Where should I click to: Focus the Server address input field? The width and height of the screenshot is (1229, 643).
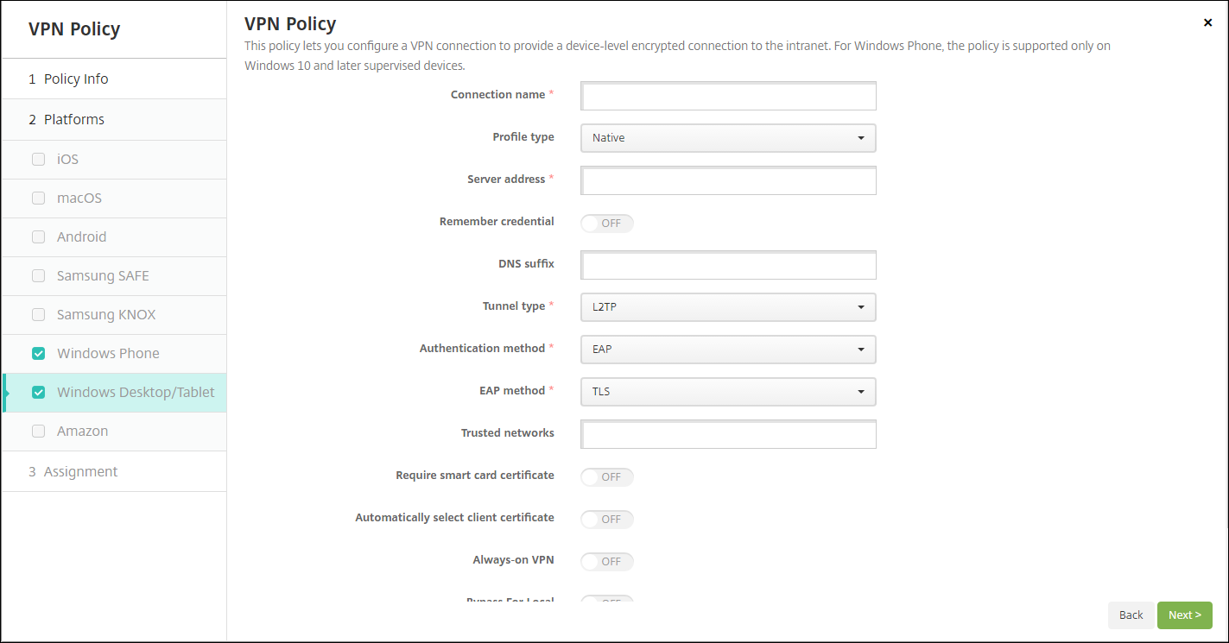[x=728, y=181]
